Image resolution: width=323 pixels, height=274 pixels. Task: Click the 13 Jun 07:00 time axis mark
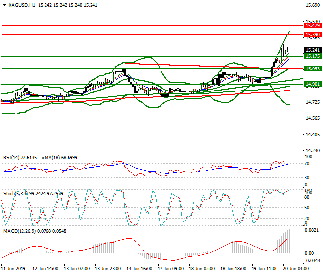point(77,269)
